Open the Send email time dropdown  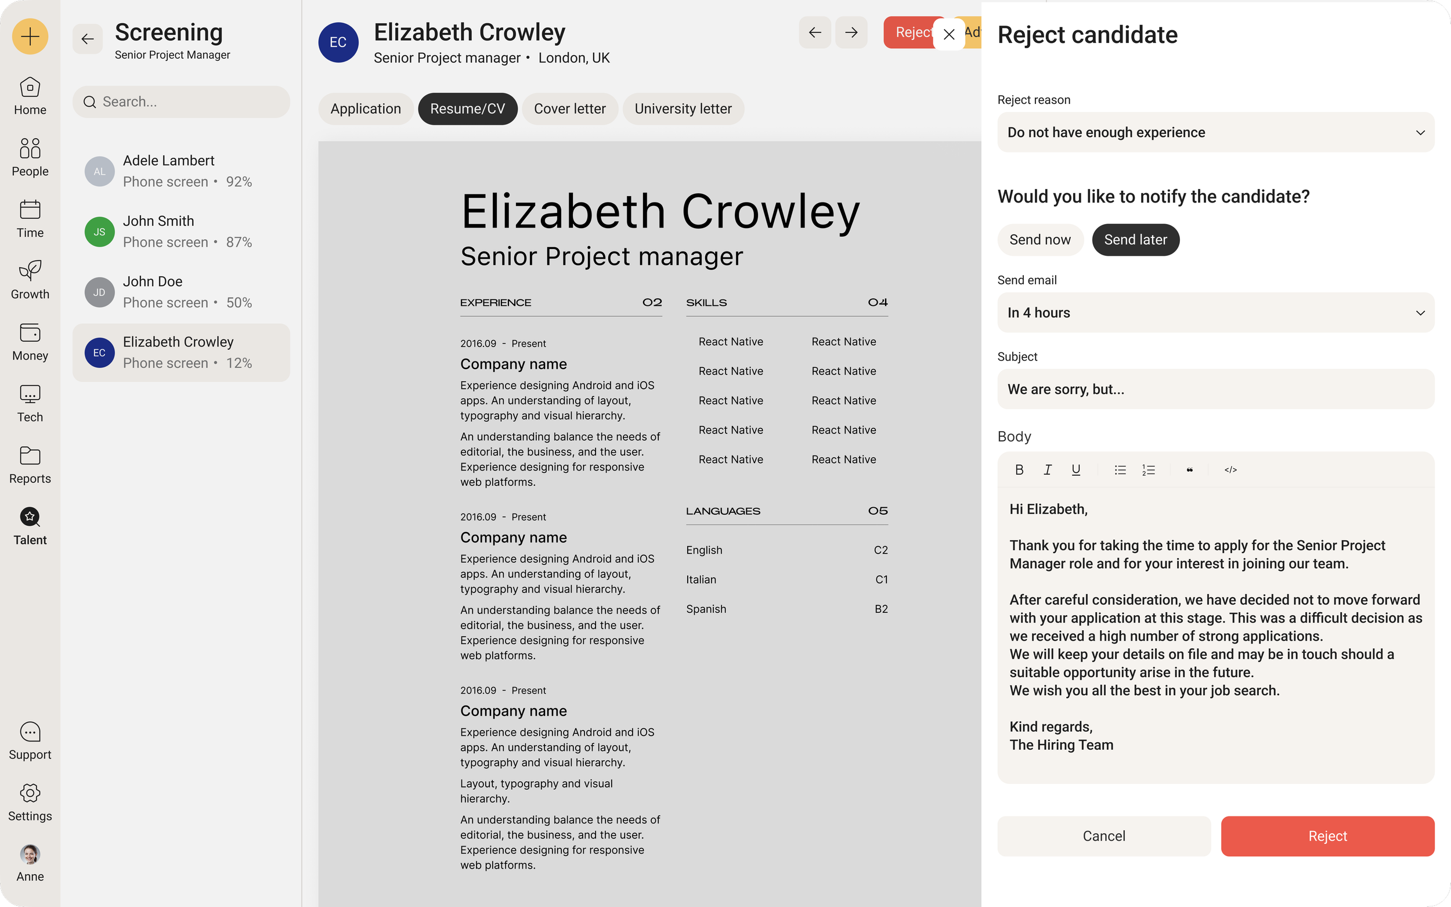click(1216, 313)
